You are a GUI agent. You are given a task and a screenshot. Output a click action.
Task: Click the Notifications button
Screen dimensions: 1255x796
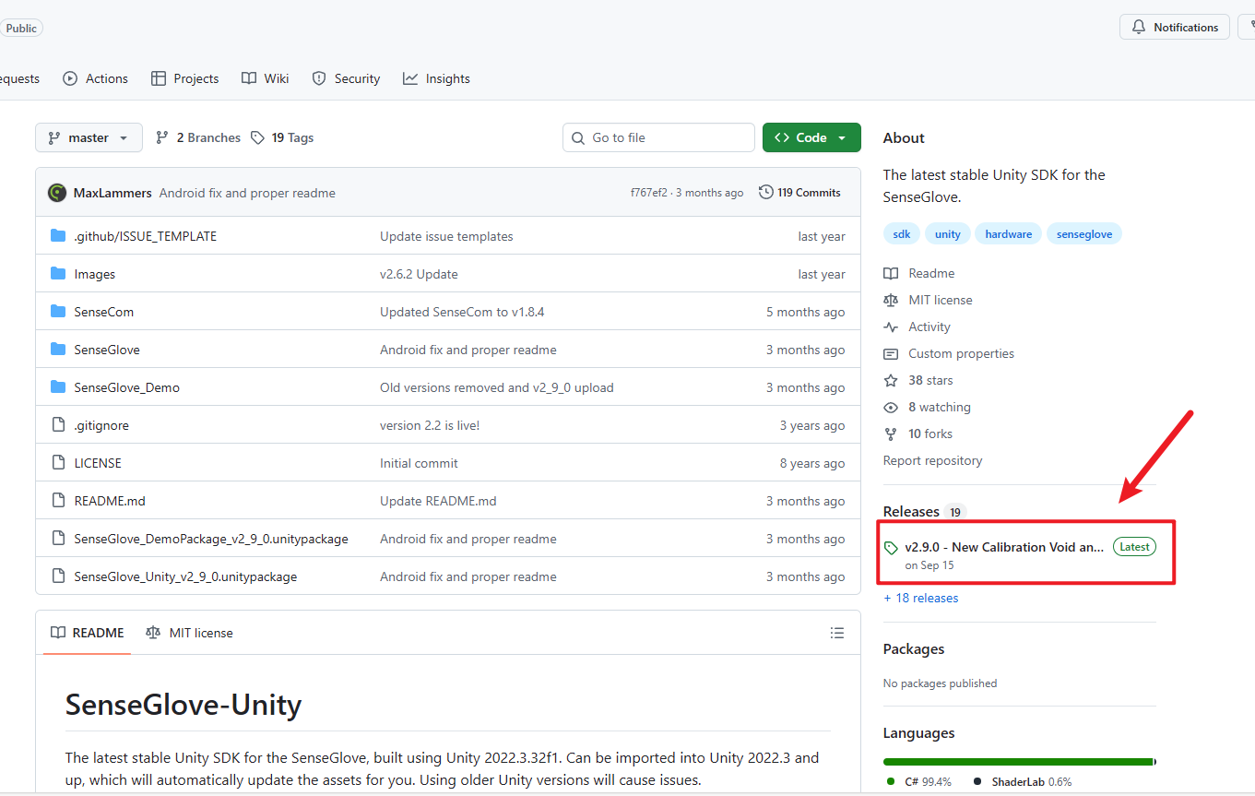1175,27
